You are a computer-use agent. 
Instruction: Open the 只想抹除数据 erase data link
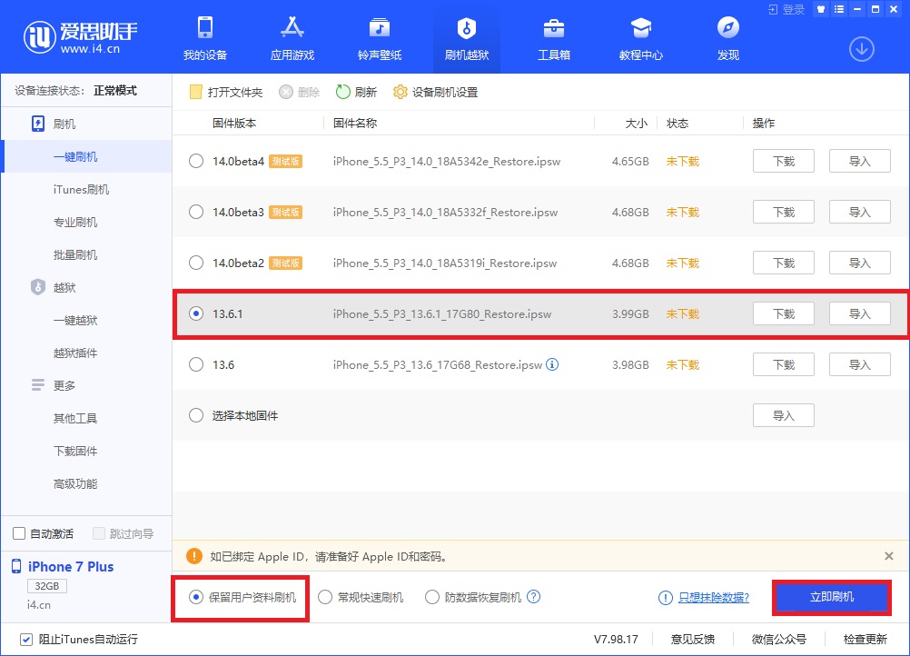click(711, 598)
